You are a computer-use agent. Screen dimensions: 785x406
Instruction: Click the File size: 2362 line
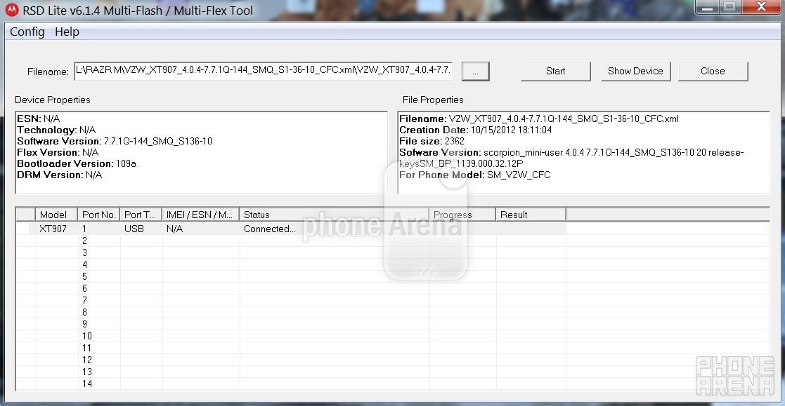(x=432, y=142)
